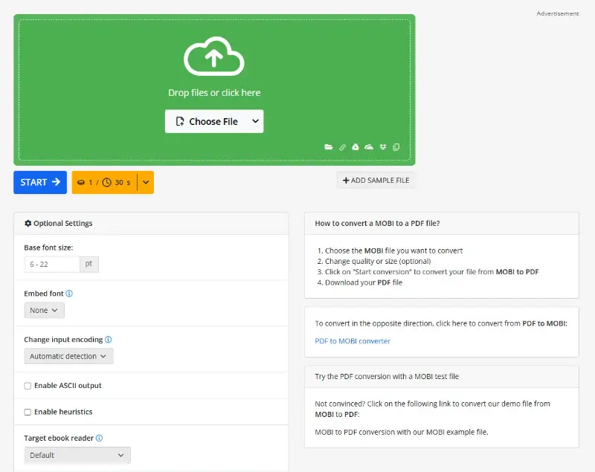Click info icon next to Target ebook reader
The image size is (595, 472).
click(99, 439)
